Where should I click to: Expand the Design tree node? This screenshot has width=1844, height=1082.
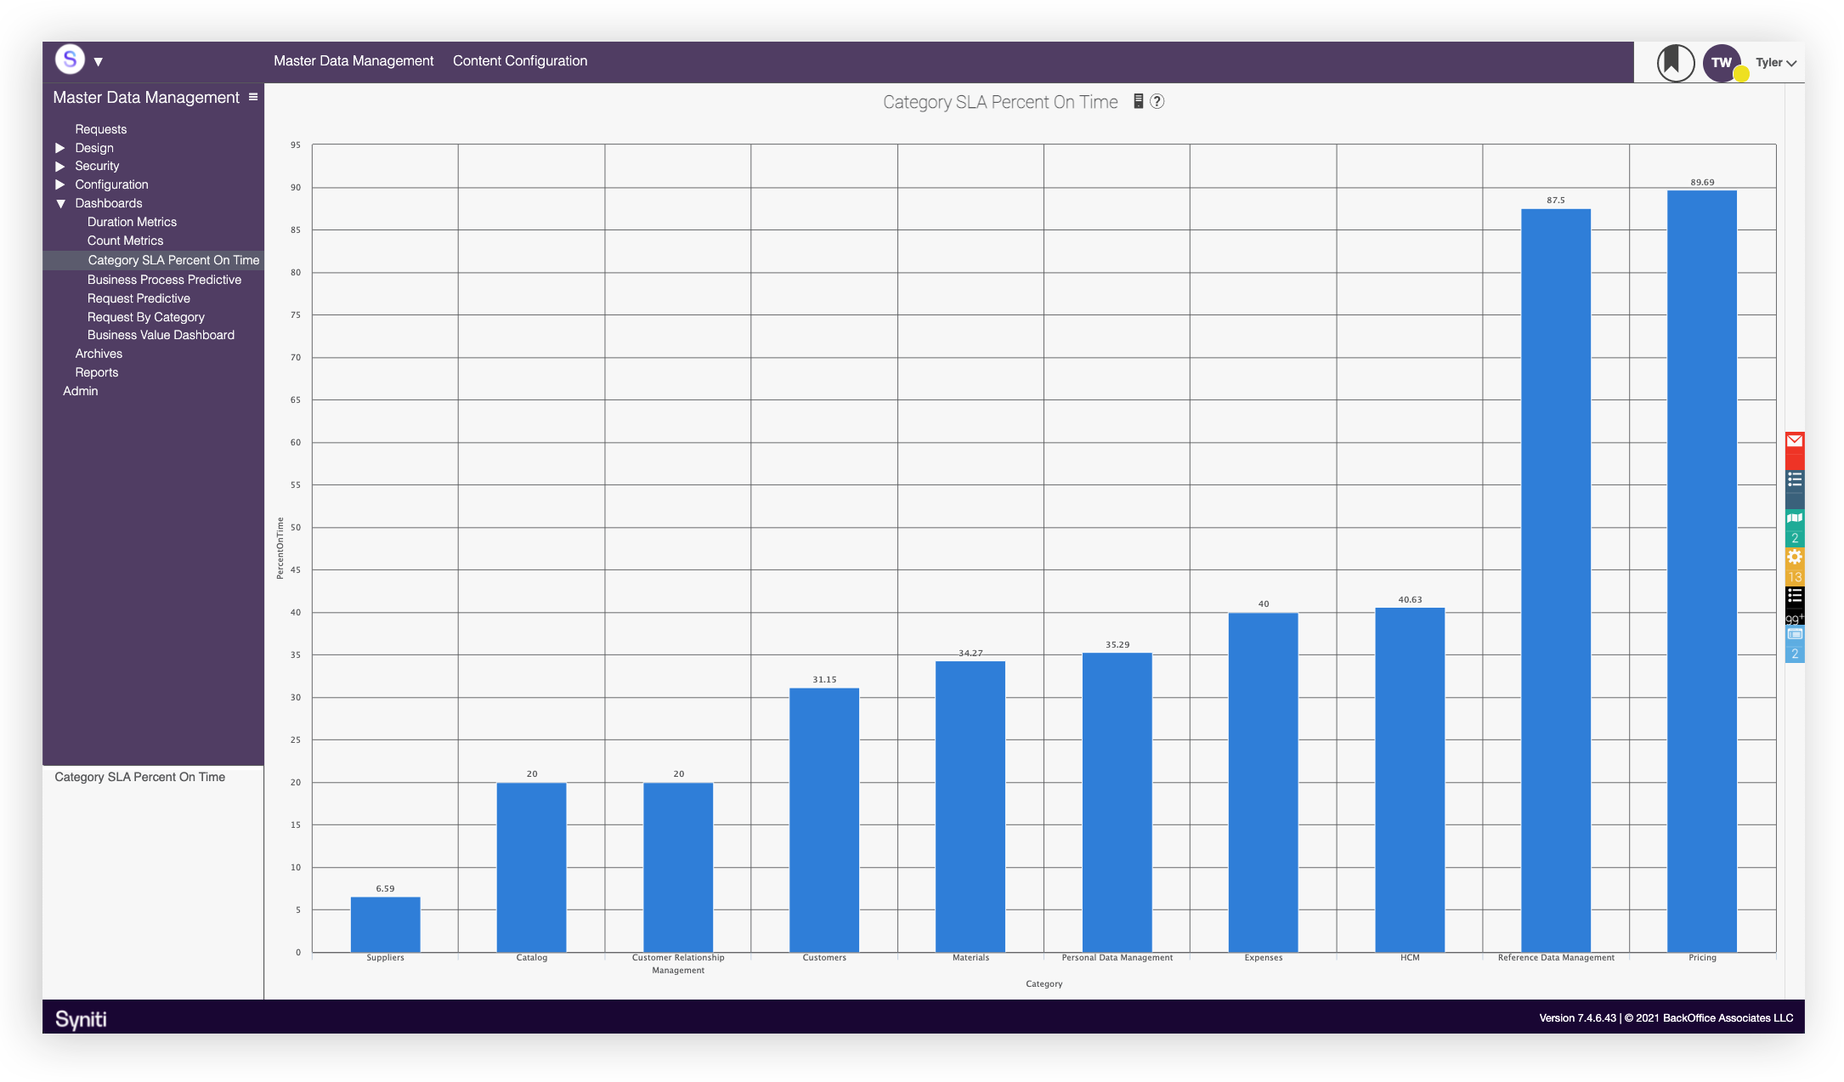pyautogui.click(x=60, y=148)
